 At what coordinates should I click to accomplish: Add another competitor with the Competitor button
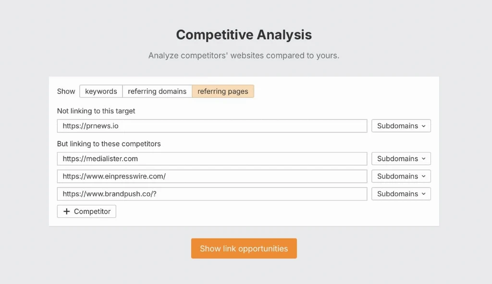(86, 211)
